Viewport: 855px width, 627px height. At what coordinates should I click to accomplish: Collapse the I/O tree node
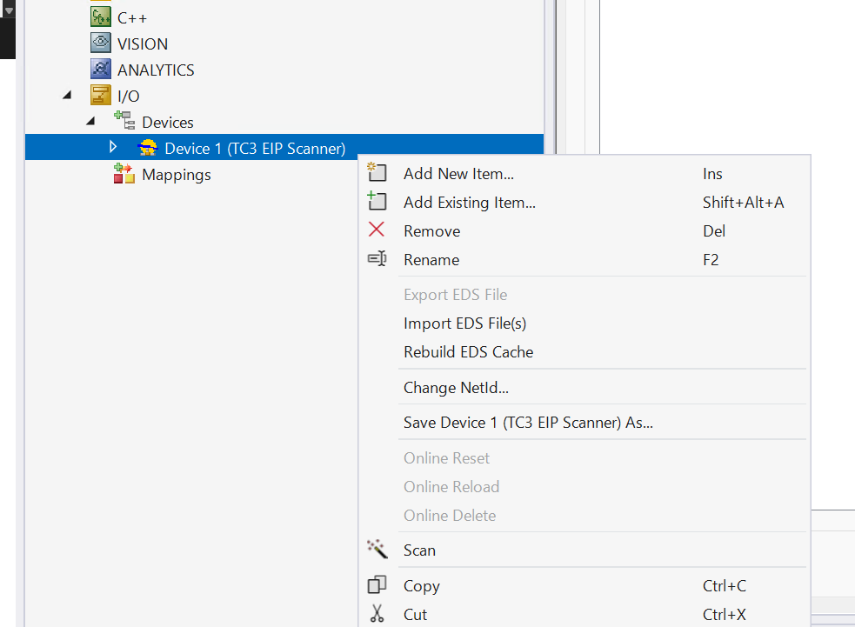tap(67, 96)
